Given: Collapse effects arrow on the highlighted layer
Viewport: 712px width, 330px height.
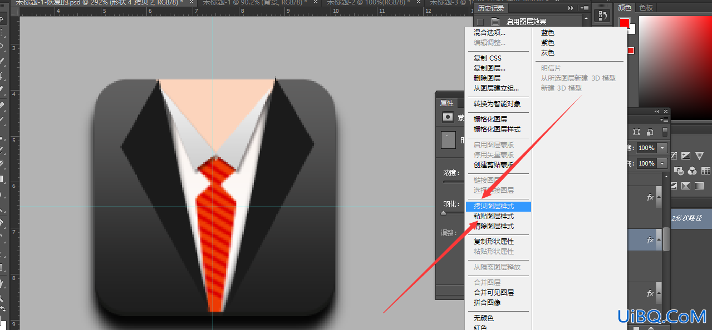Looking at the screenshot, I should (x=659, y=240).
